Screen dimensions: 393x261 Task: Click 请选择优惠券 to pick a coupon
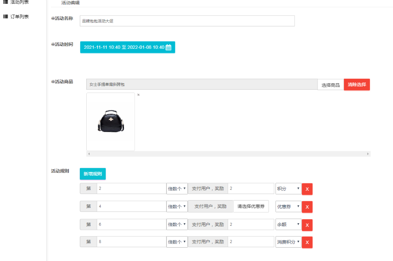tap(251, 206)
